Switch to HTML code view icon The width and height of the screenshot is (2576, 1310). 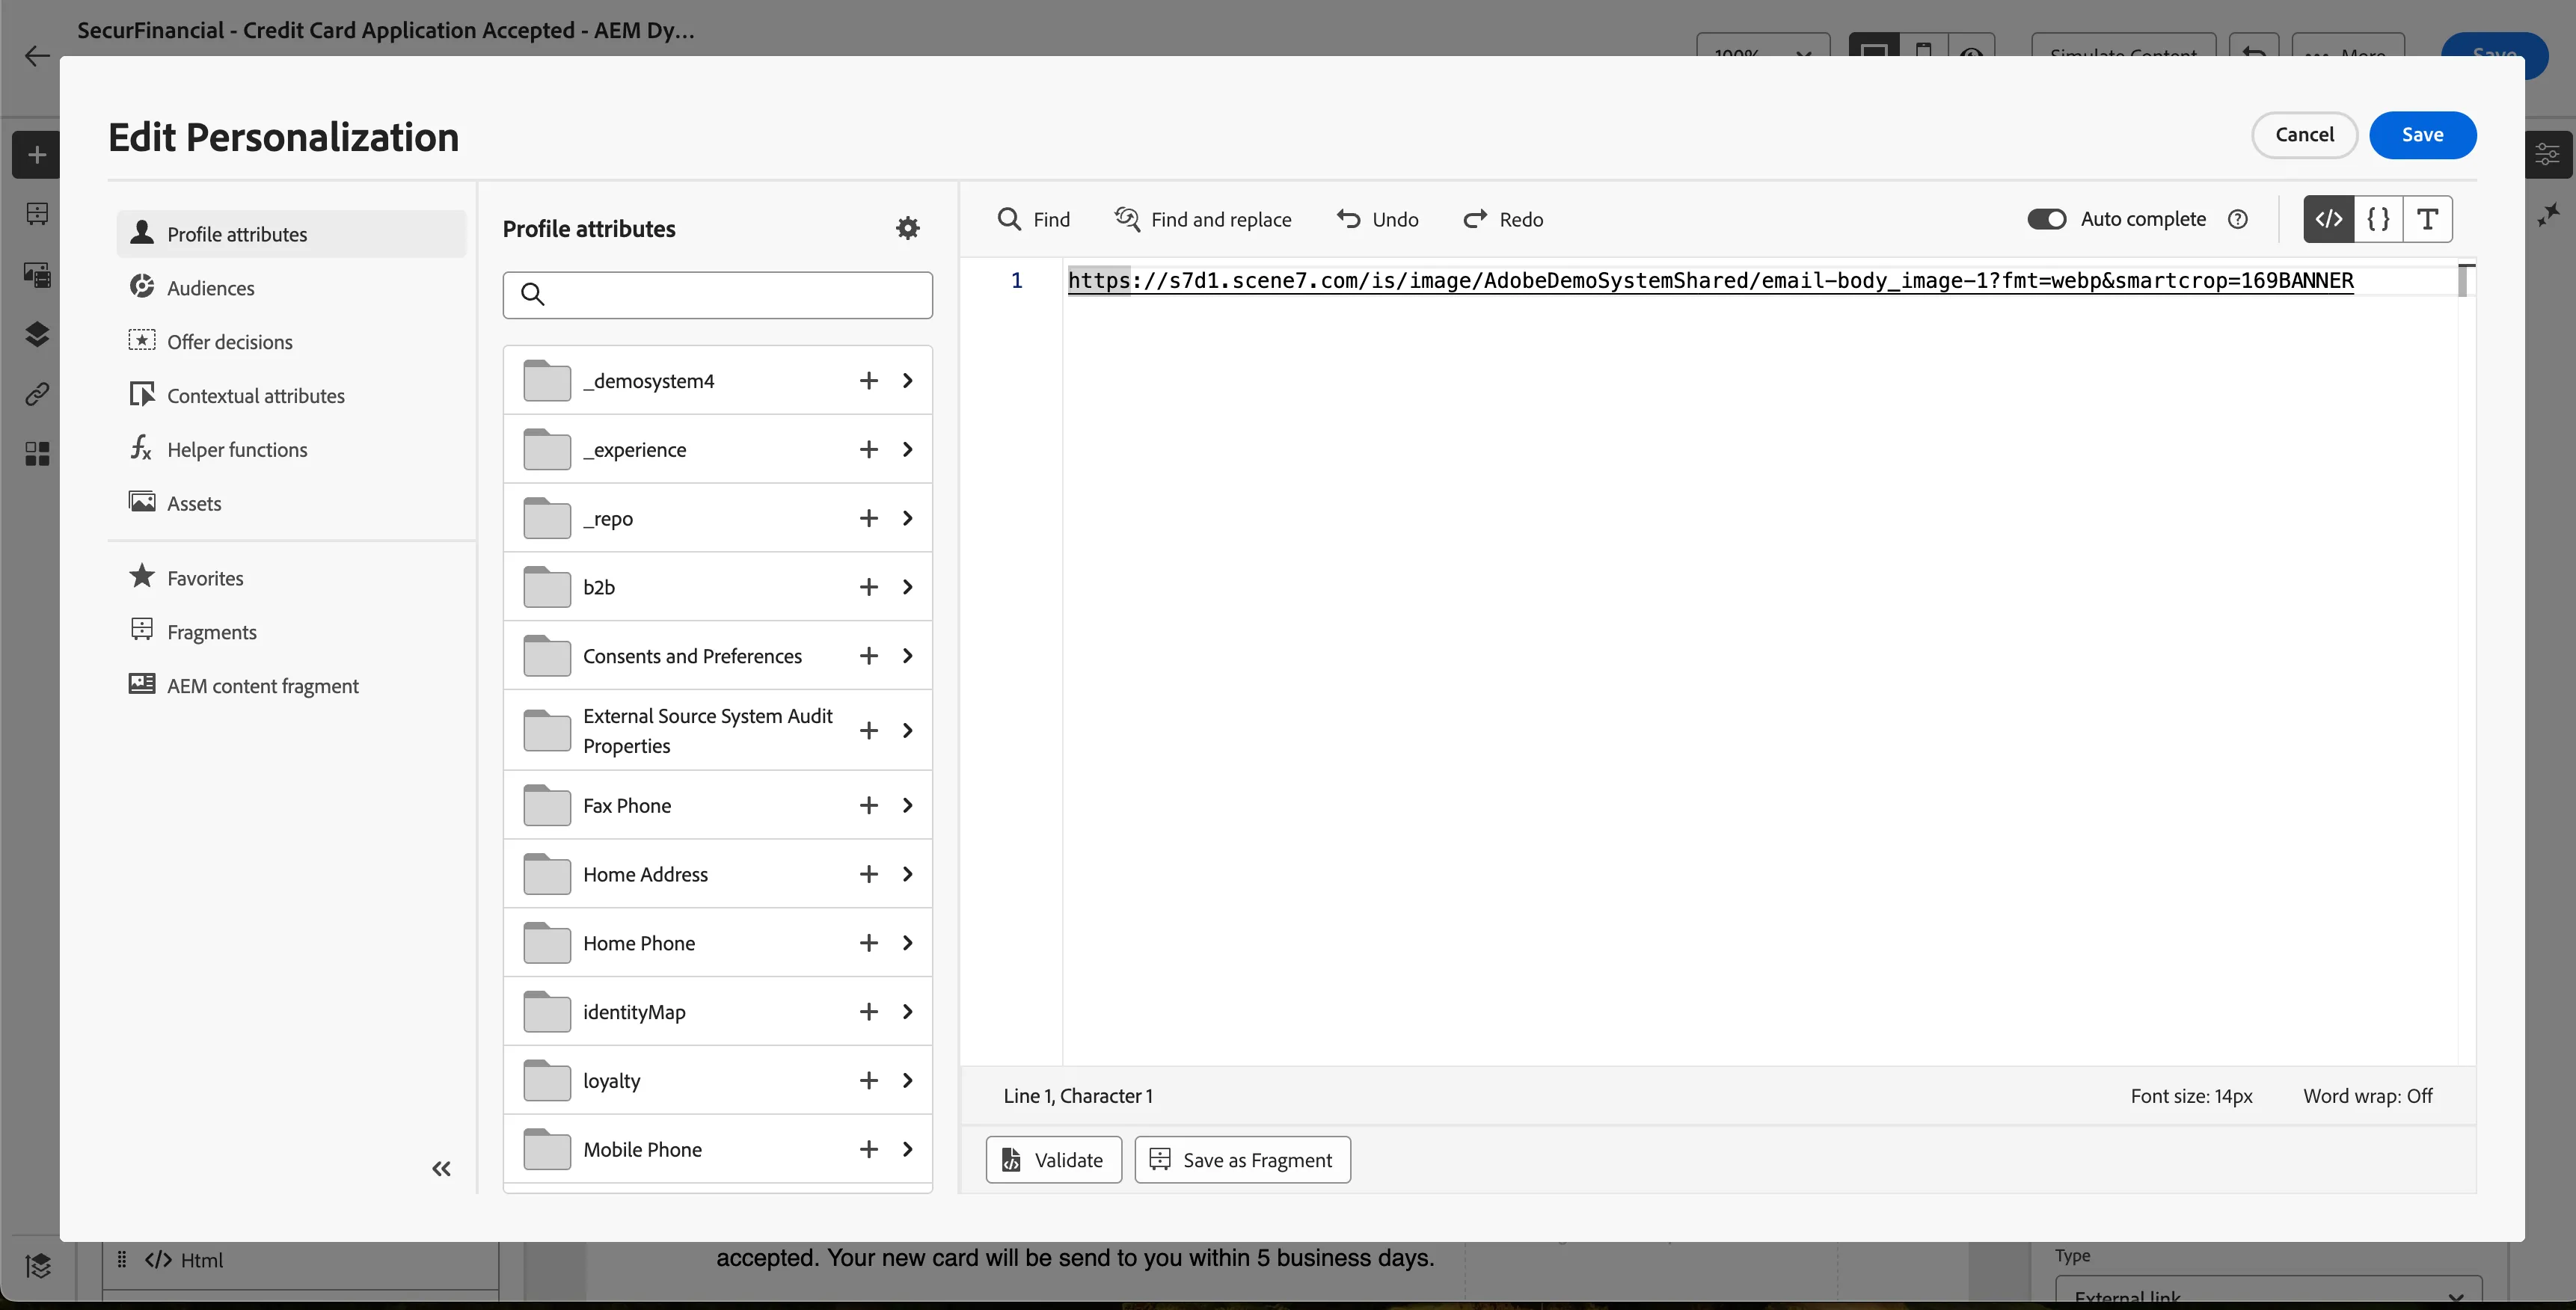coord(2328,219)
